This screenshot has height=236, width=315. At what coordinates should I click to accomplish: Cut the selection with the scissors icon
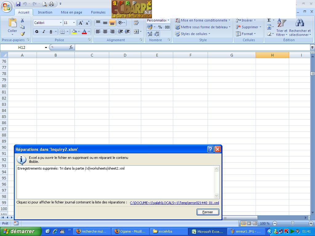[22, 20]
